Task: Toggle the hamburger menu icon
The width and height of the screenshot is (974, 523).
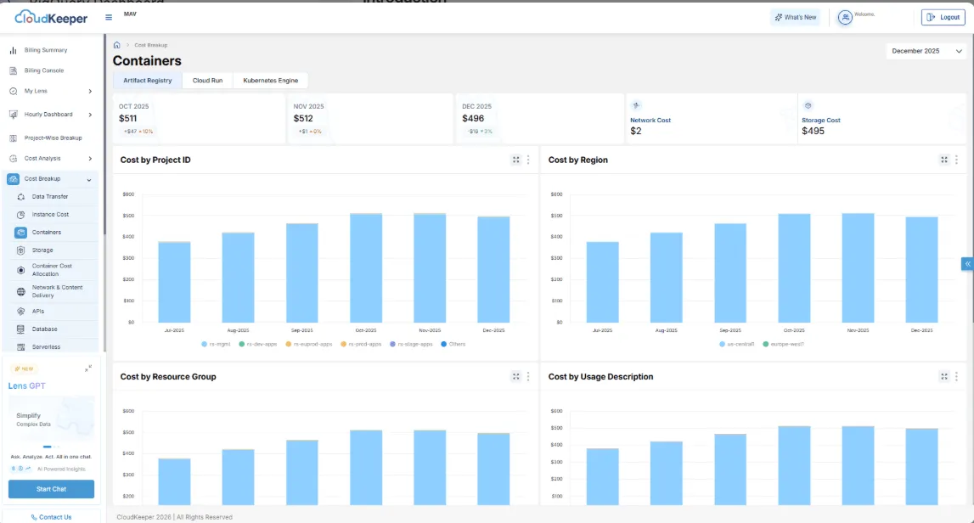Action: coord(109,17)
